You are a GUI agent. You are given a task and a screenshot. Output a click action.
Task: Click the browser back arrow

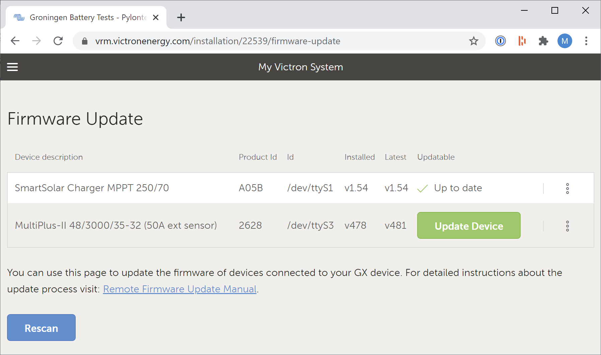tap(15, 41)
